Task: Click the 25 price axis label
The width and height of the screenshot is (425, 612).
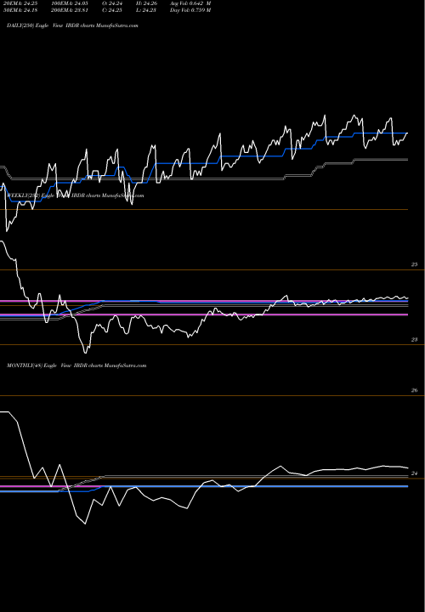Action: click(415, 264)
